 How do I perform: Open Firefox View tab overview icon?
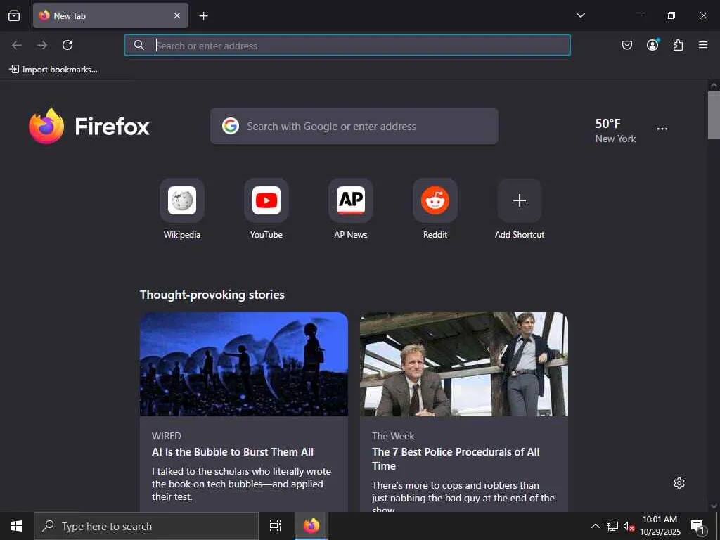[x=14, y=15]
